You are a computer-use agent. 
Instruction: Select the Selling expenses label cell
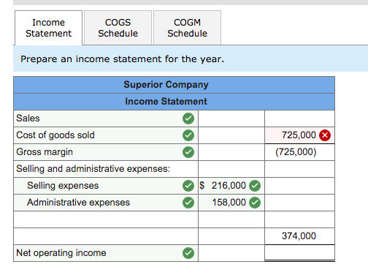(x=106, y=186)
